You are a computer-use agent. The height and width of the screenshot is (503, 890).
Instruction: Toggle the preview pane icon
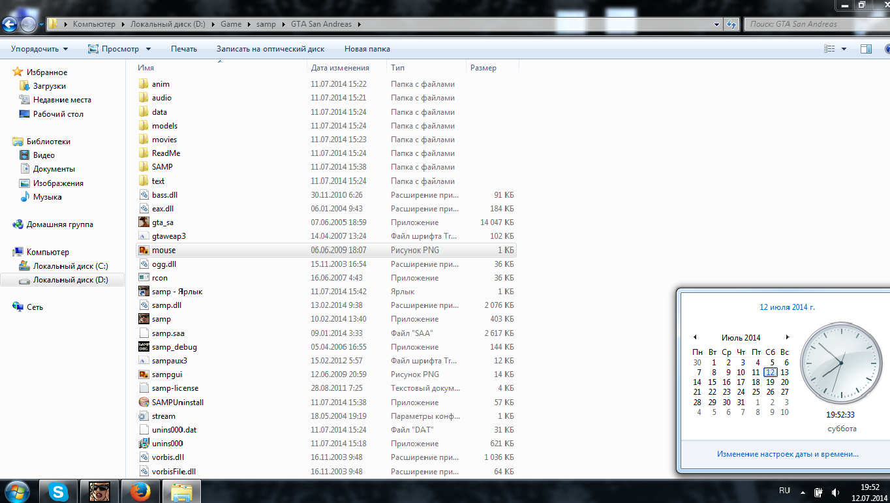pyautogui.click(x=867, y=49)
